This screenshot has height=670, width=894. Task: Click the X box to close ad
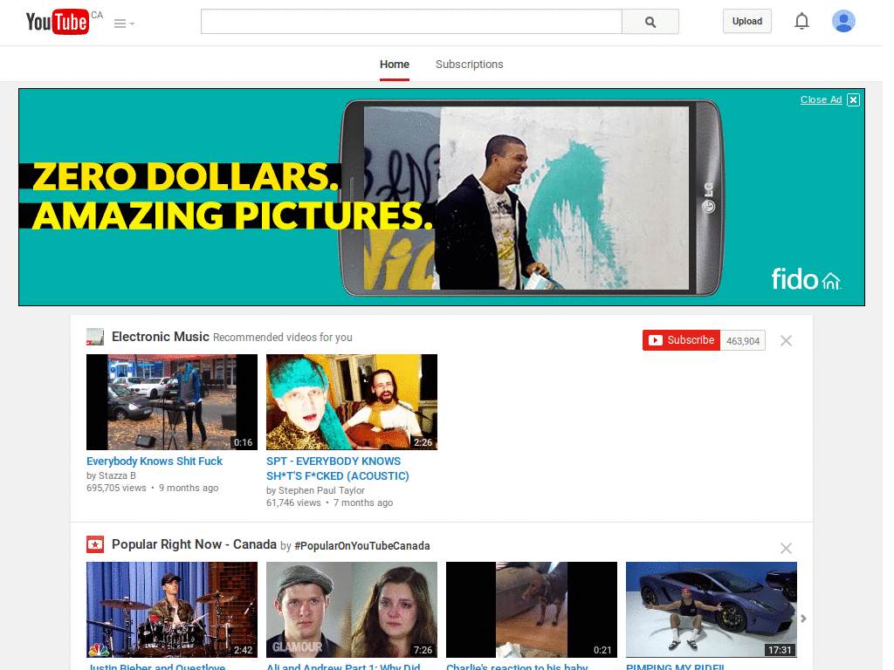[854, 99]
